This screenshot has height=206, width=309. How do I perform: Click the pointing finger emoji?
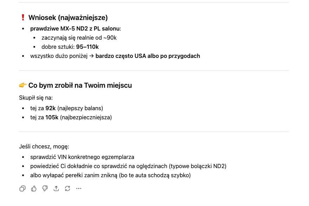pos(23,85)
